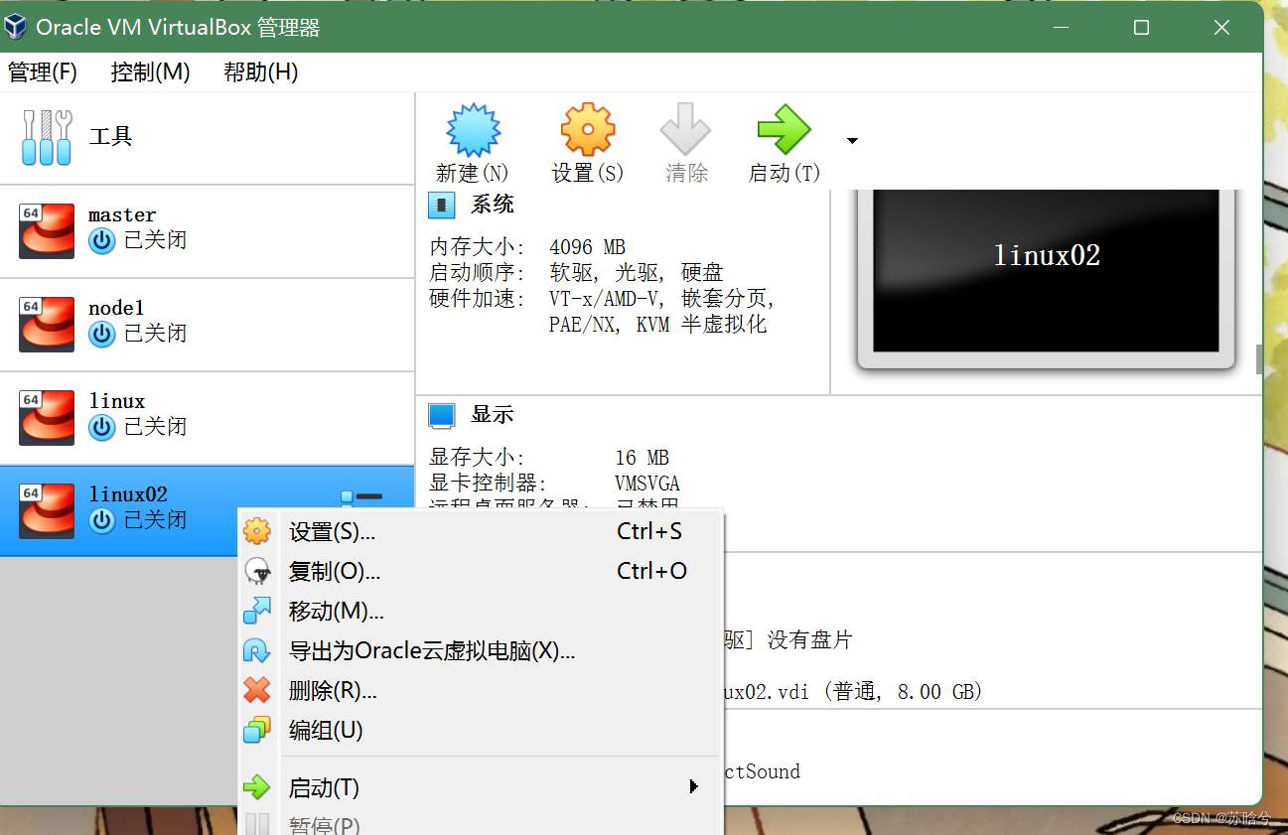Open the 控制(M) menu
1288x835 pixels.
coord(150,71)
